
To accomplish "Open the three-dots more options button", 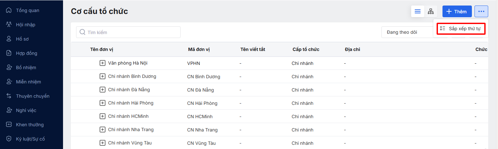I will pyautogui.click(x=481, y=12).
